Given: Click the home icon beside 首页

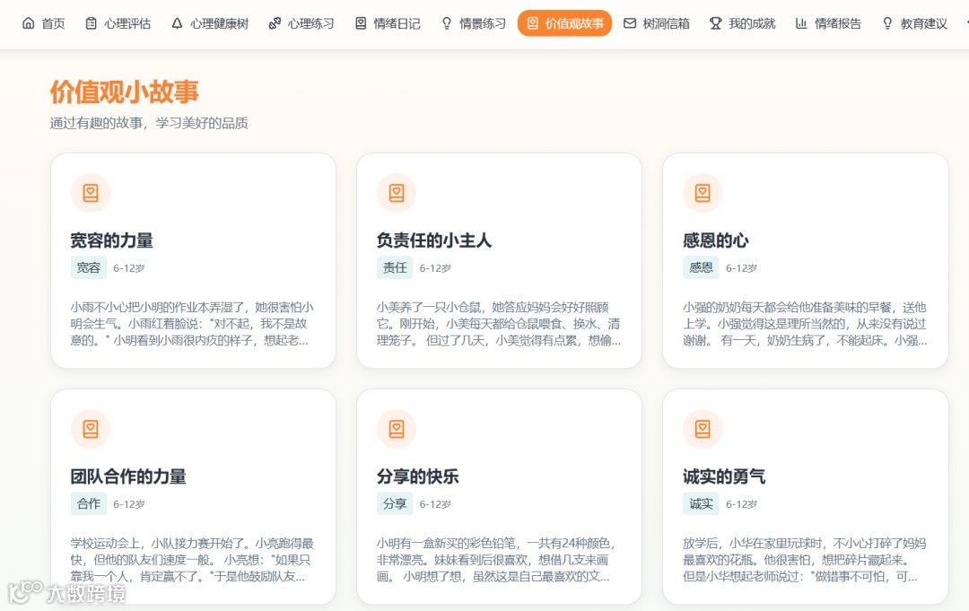Looking at the screenshot, I should 29,23.
